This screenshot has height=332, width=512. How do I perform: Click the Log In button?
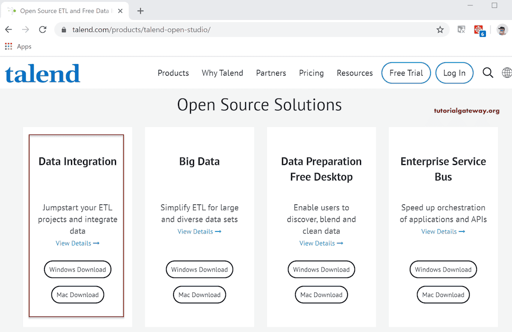tap(454, 72)
